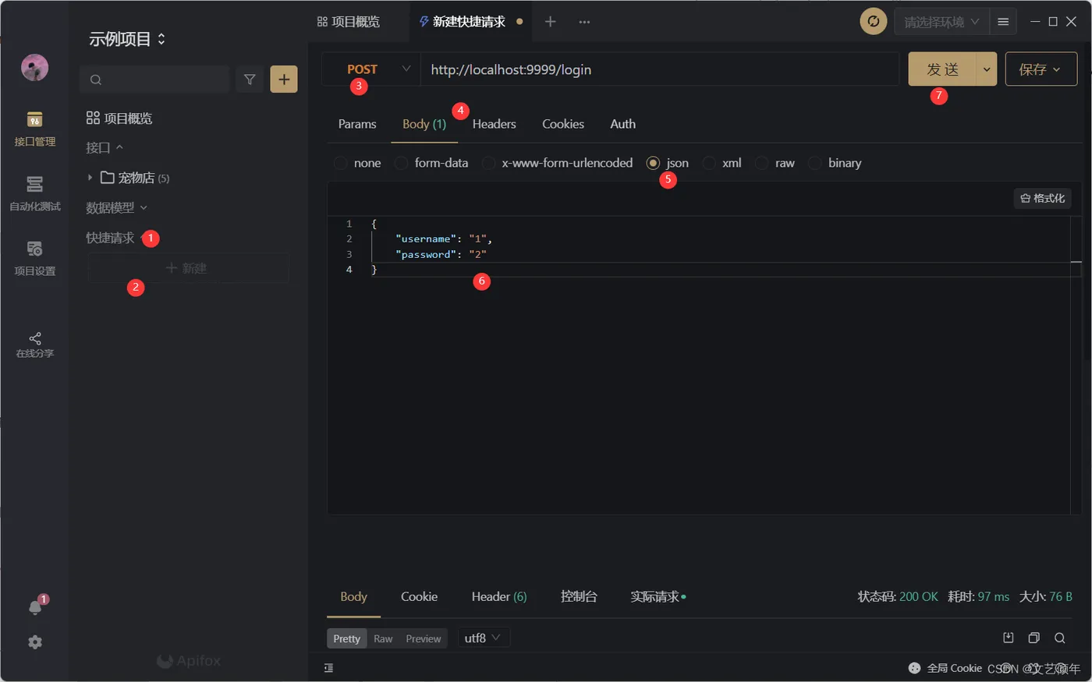Open the response Header (6) tab
The height and width of the screenshot is (682, 1092).
tap(499, 596)
